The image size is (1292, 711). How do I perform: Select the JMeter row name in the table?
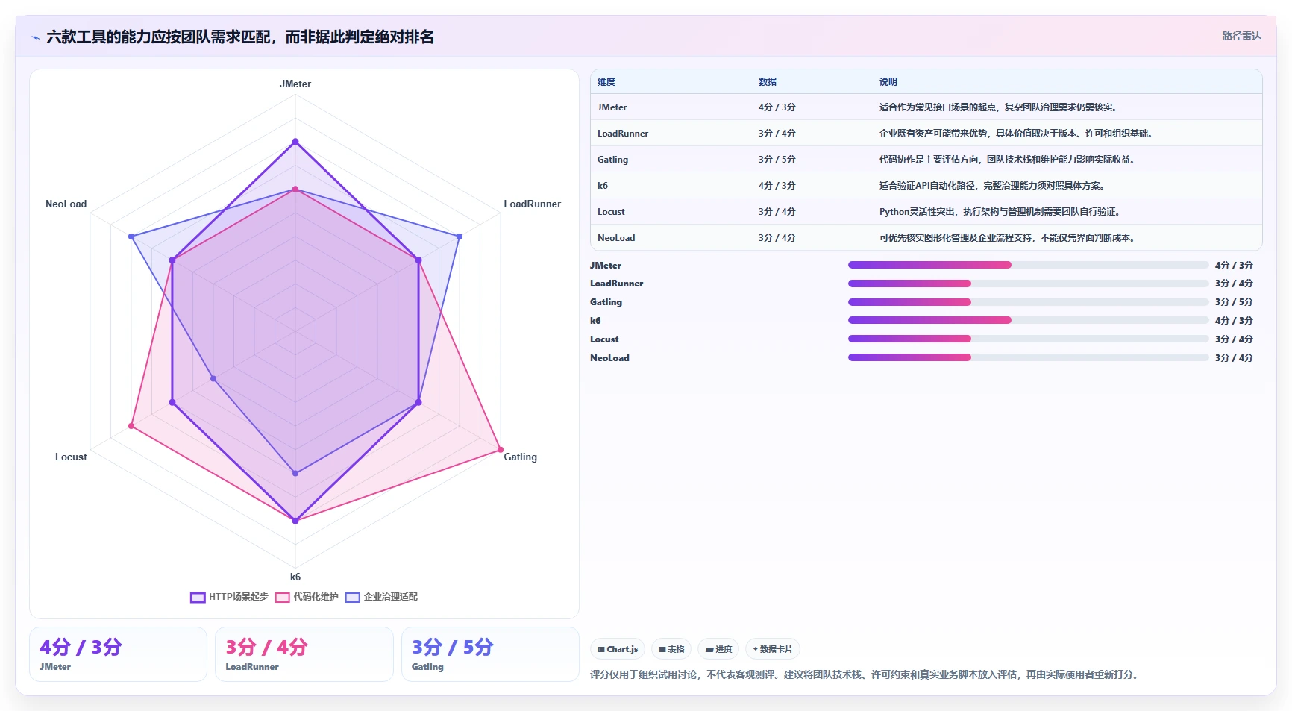pyautogui.click(x=612, y=107)
